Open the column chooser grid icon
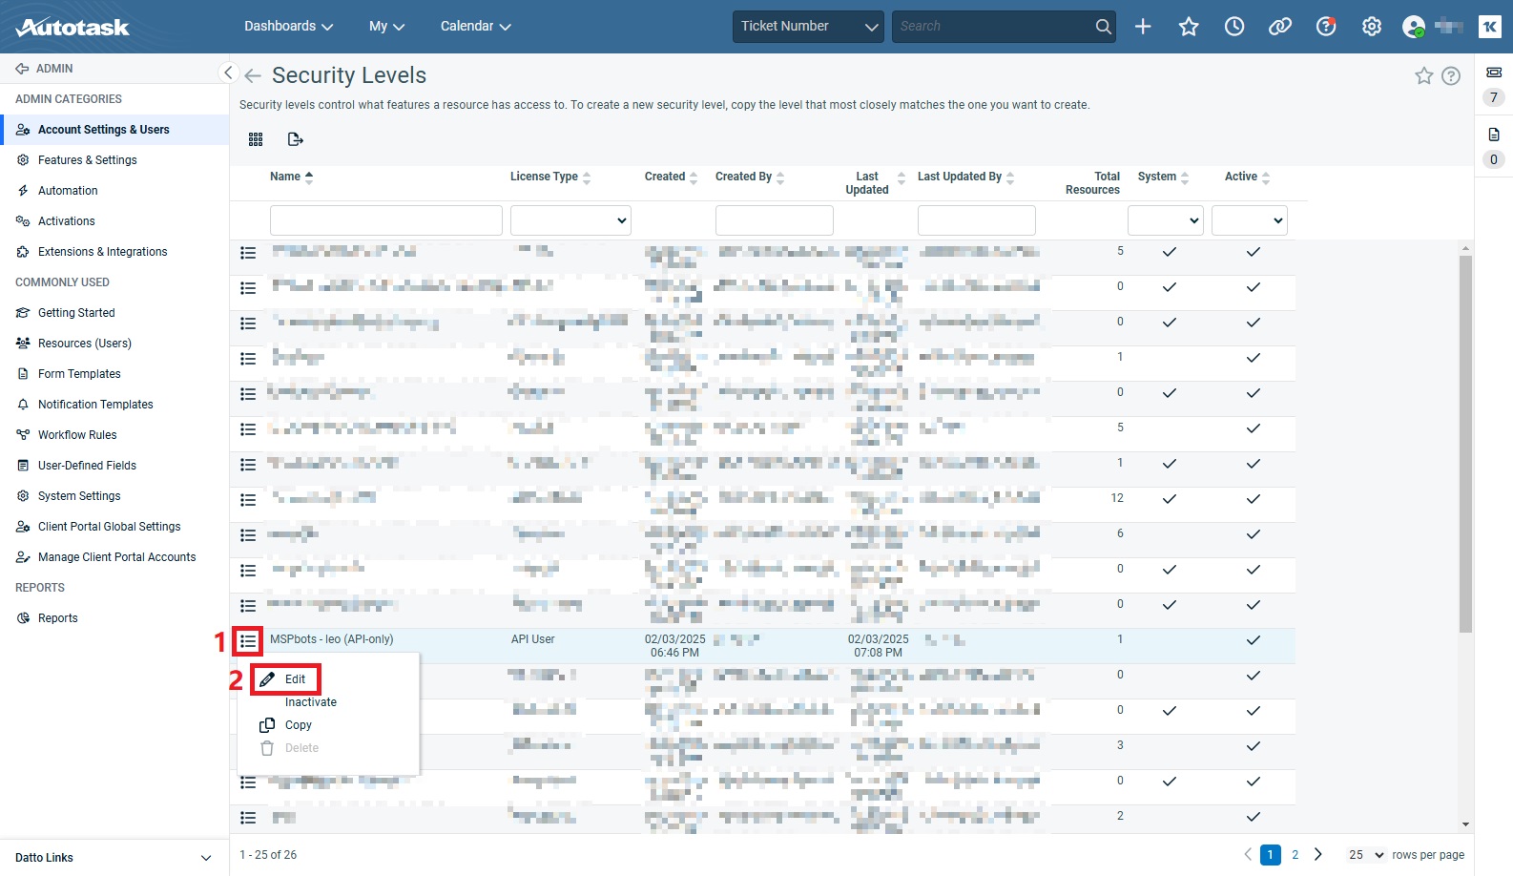This screenshot has width=1513, height=876. click(256, 139)
